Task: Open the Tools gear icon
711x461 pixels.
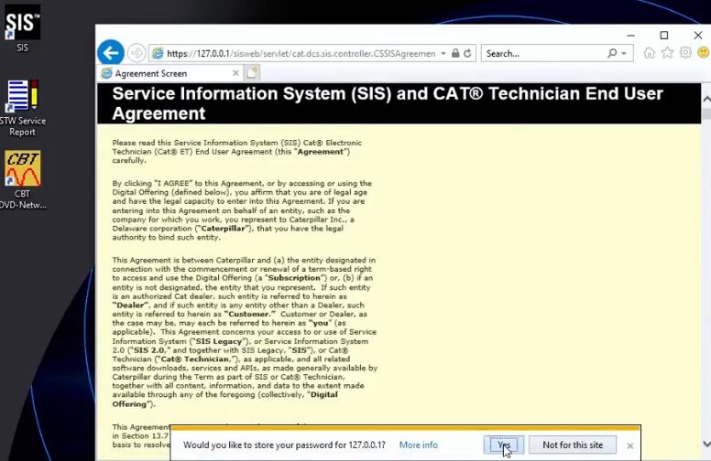Action: pyautogui.click(x=685, y=53)
